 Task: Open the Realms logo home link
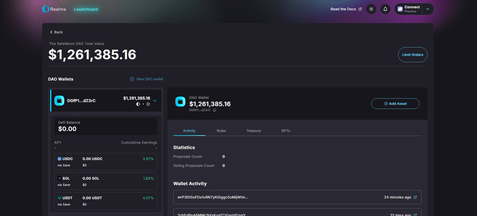click(x=54, y=9)
